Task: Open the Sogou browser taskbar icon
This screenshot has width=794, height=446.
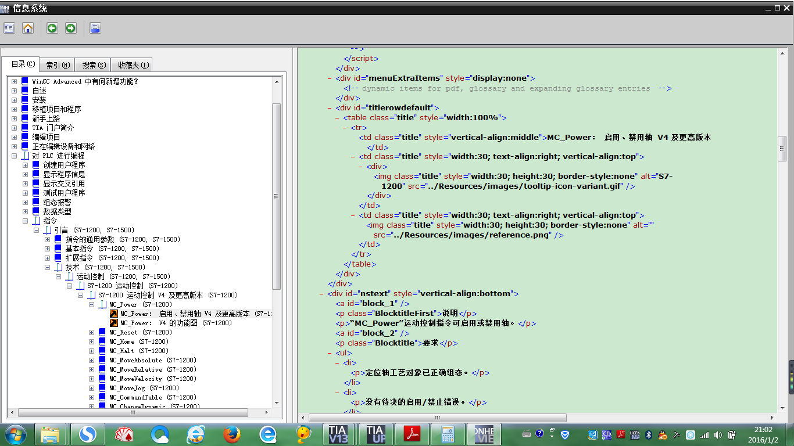Action: (88, 434)
